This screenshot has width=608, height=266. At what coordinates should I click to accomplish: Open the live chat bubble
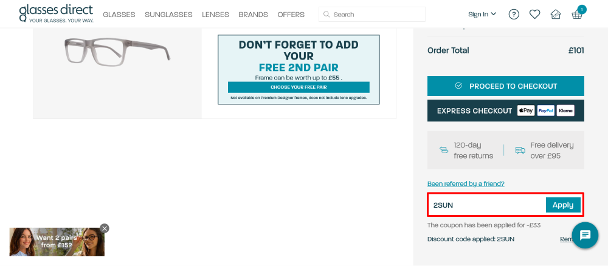pos(585,235)
